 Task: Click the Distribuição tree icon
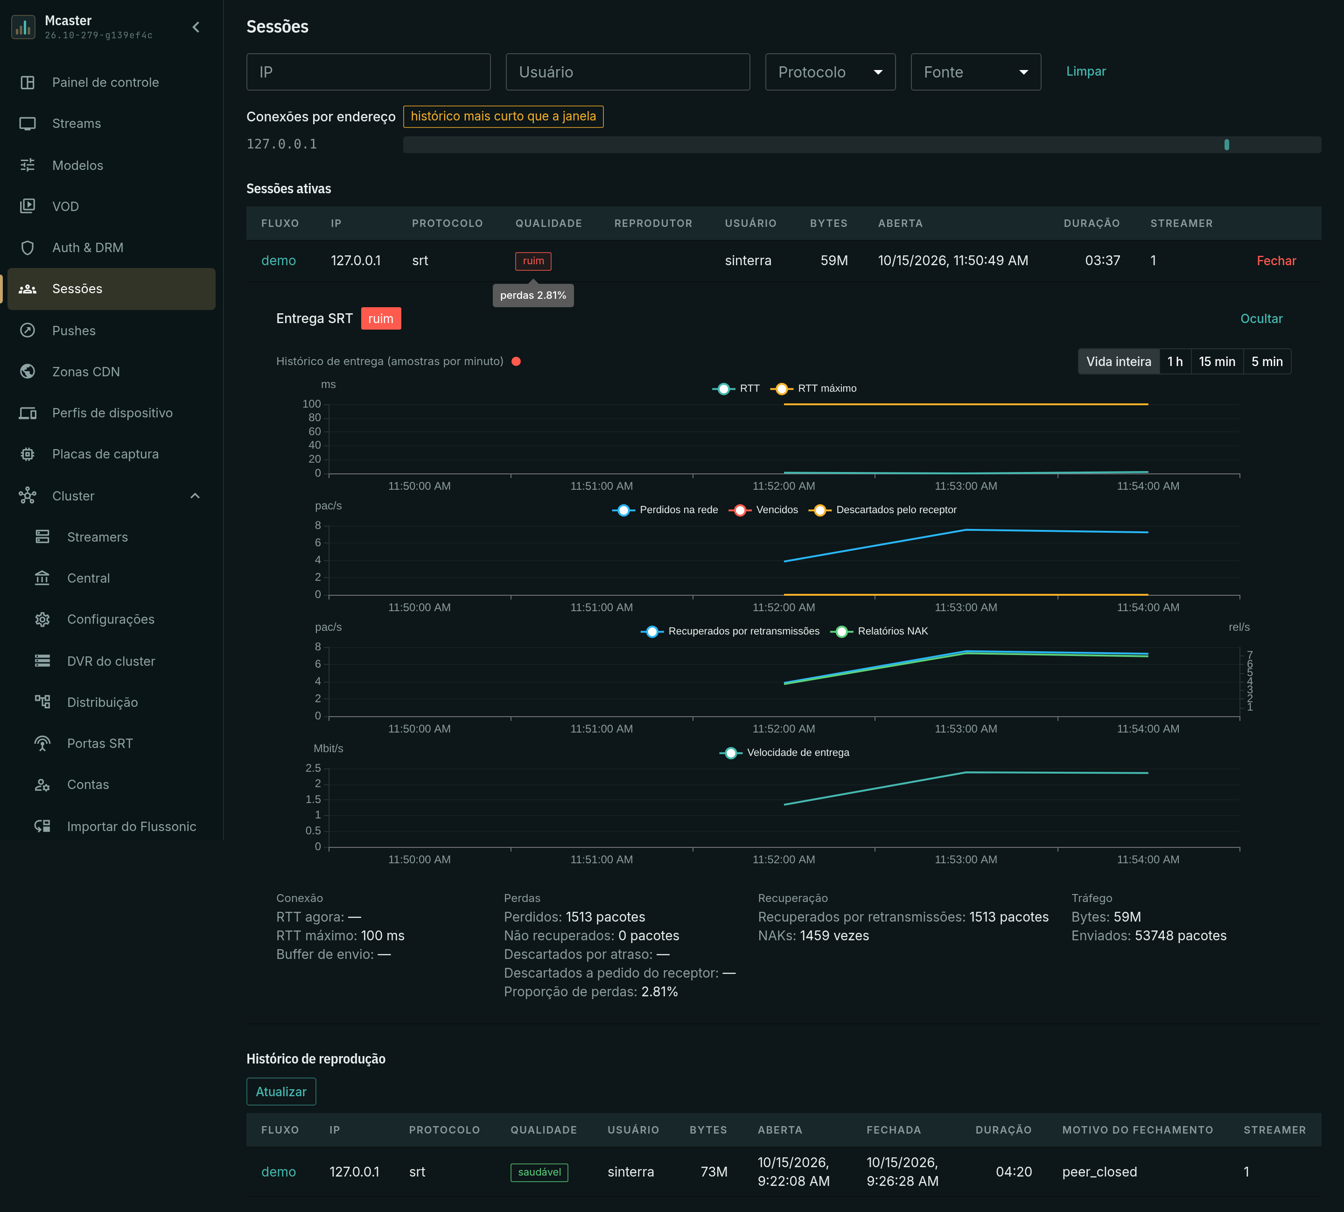point(42,702)
